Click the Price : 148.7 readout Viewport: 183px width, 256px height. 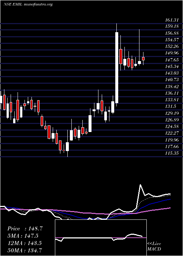tap(25, 229)
